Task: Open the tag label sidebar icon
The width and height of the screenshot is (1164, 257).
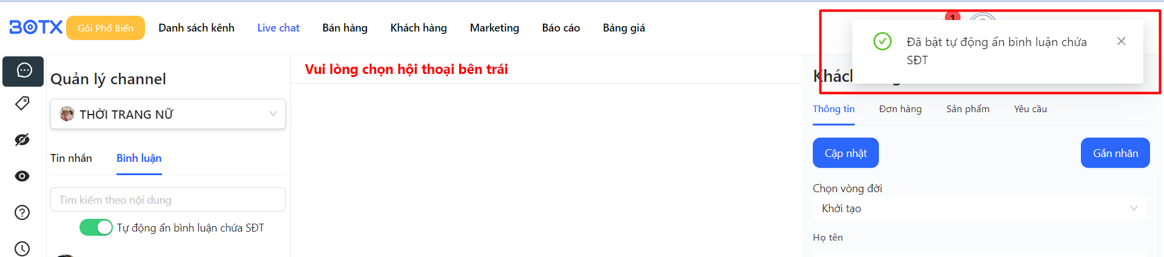Action: [22, 104]
